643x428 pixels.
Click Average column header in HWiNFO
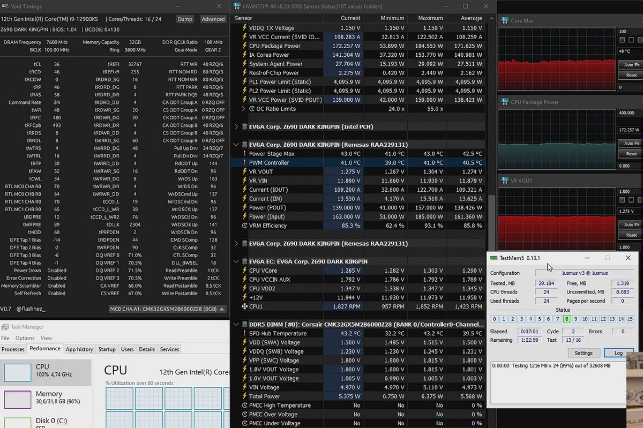(x=465, y=18)
